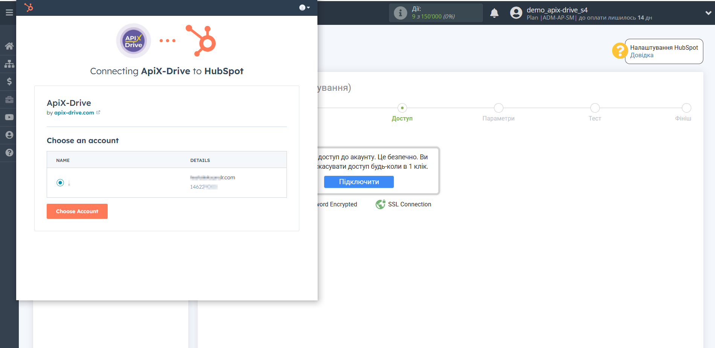
Task: Click the Choose an account heading
Action: 82,140
